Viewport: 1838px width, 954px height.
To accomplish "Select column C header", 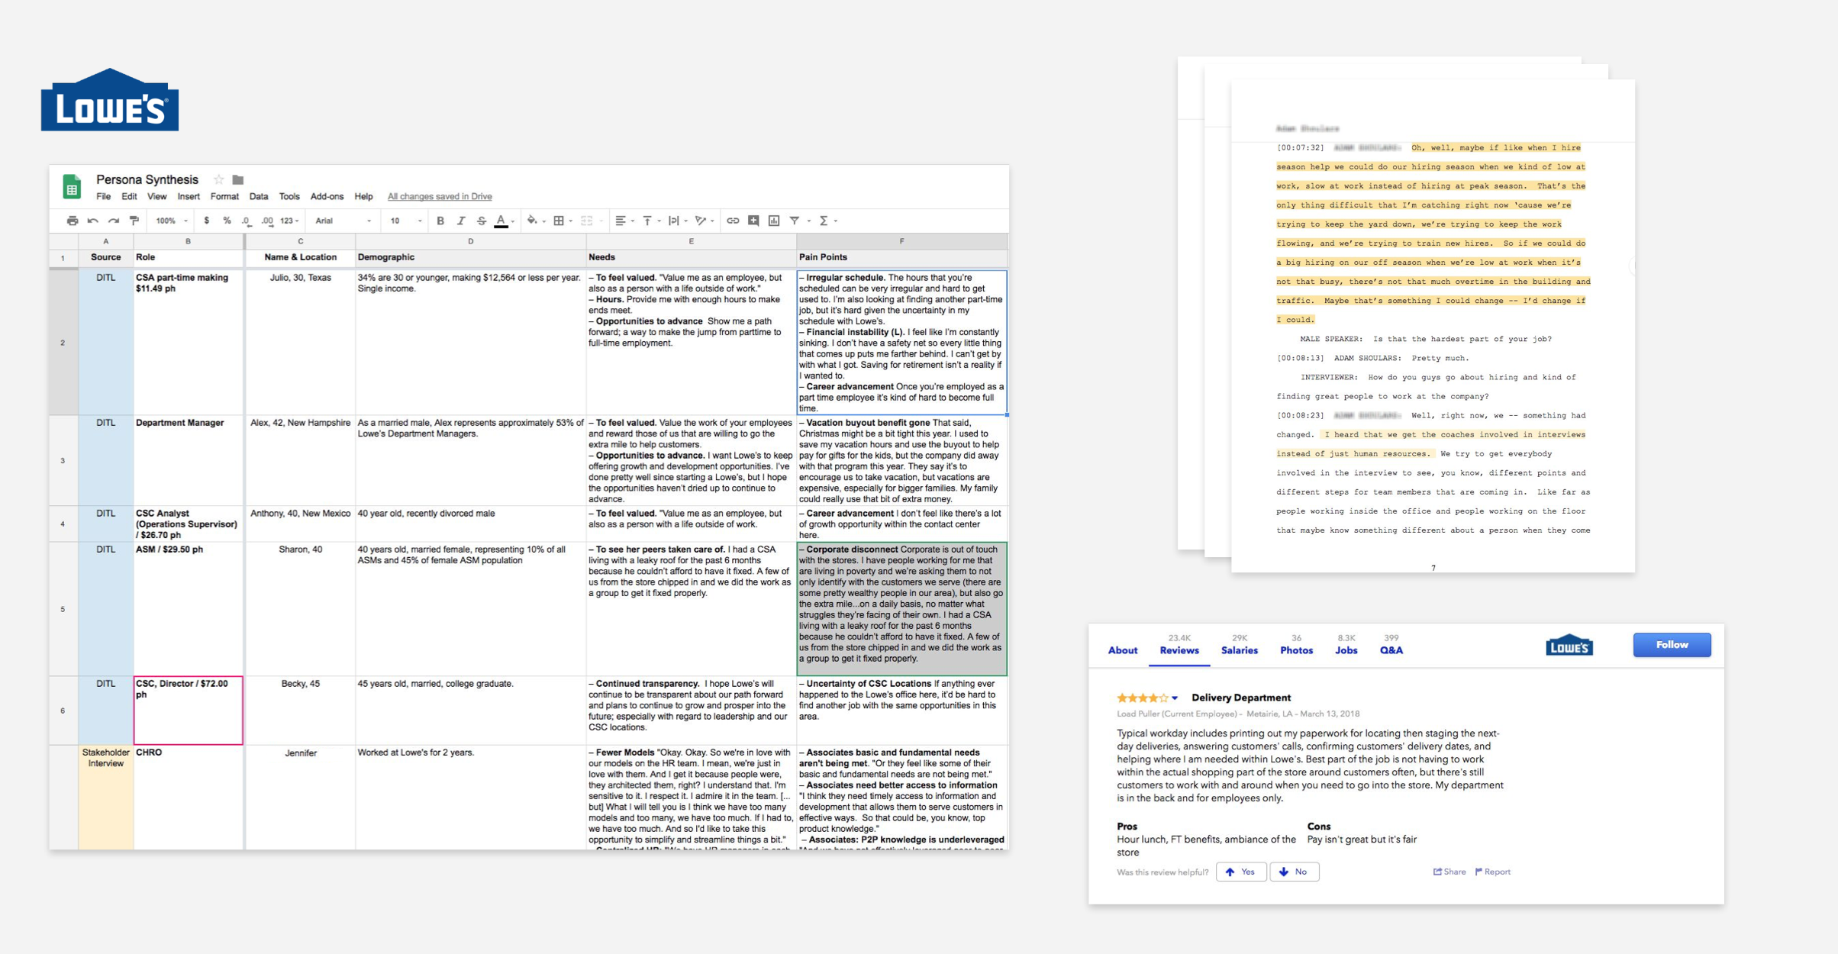I will [x=300, y=241].
